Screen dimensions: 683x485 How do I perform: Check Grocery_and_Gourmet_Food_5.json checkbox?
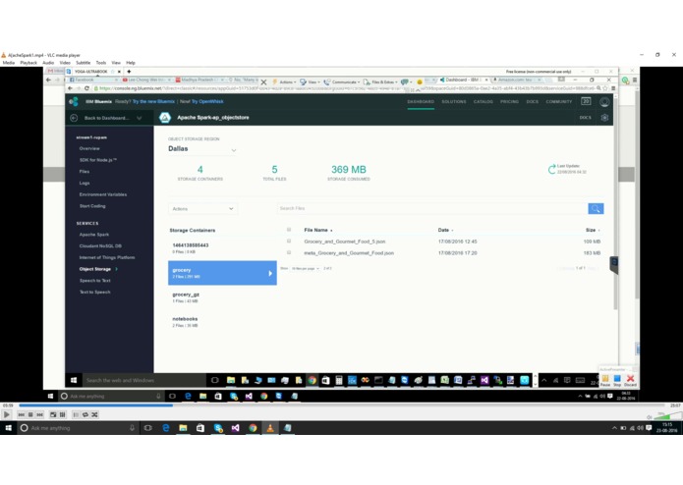289,241
